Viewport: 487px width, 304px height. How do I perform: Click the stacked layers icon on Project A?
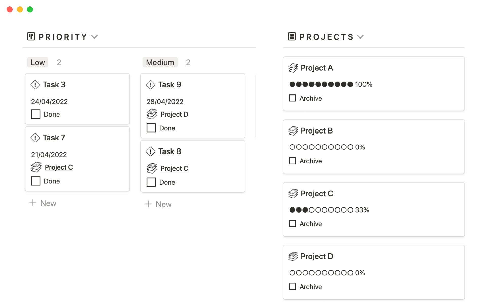293,68
